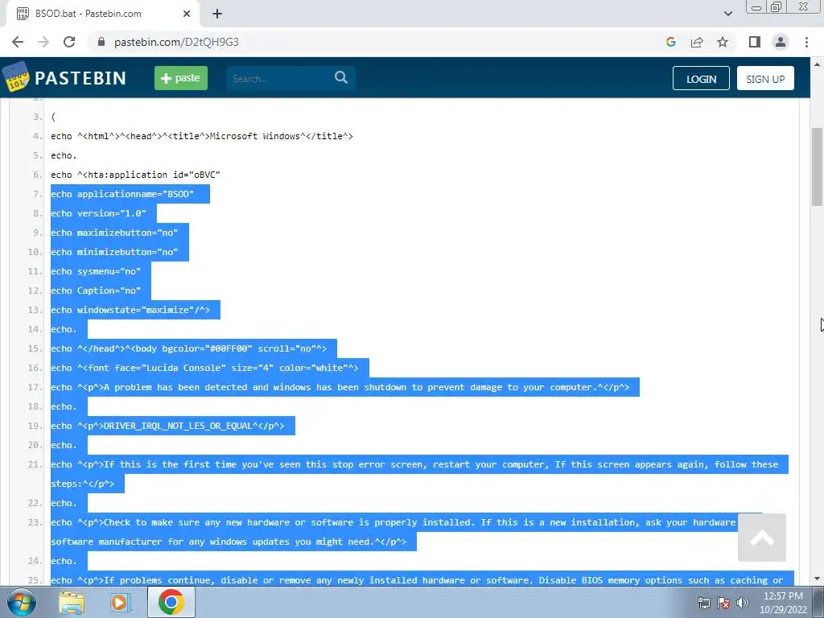
Task: Click the font face Lucida Console line
Action: coord(204,368)
